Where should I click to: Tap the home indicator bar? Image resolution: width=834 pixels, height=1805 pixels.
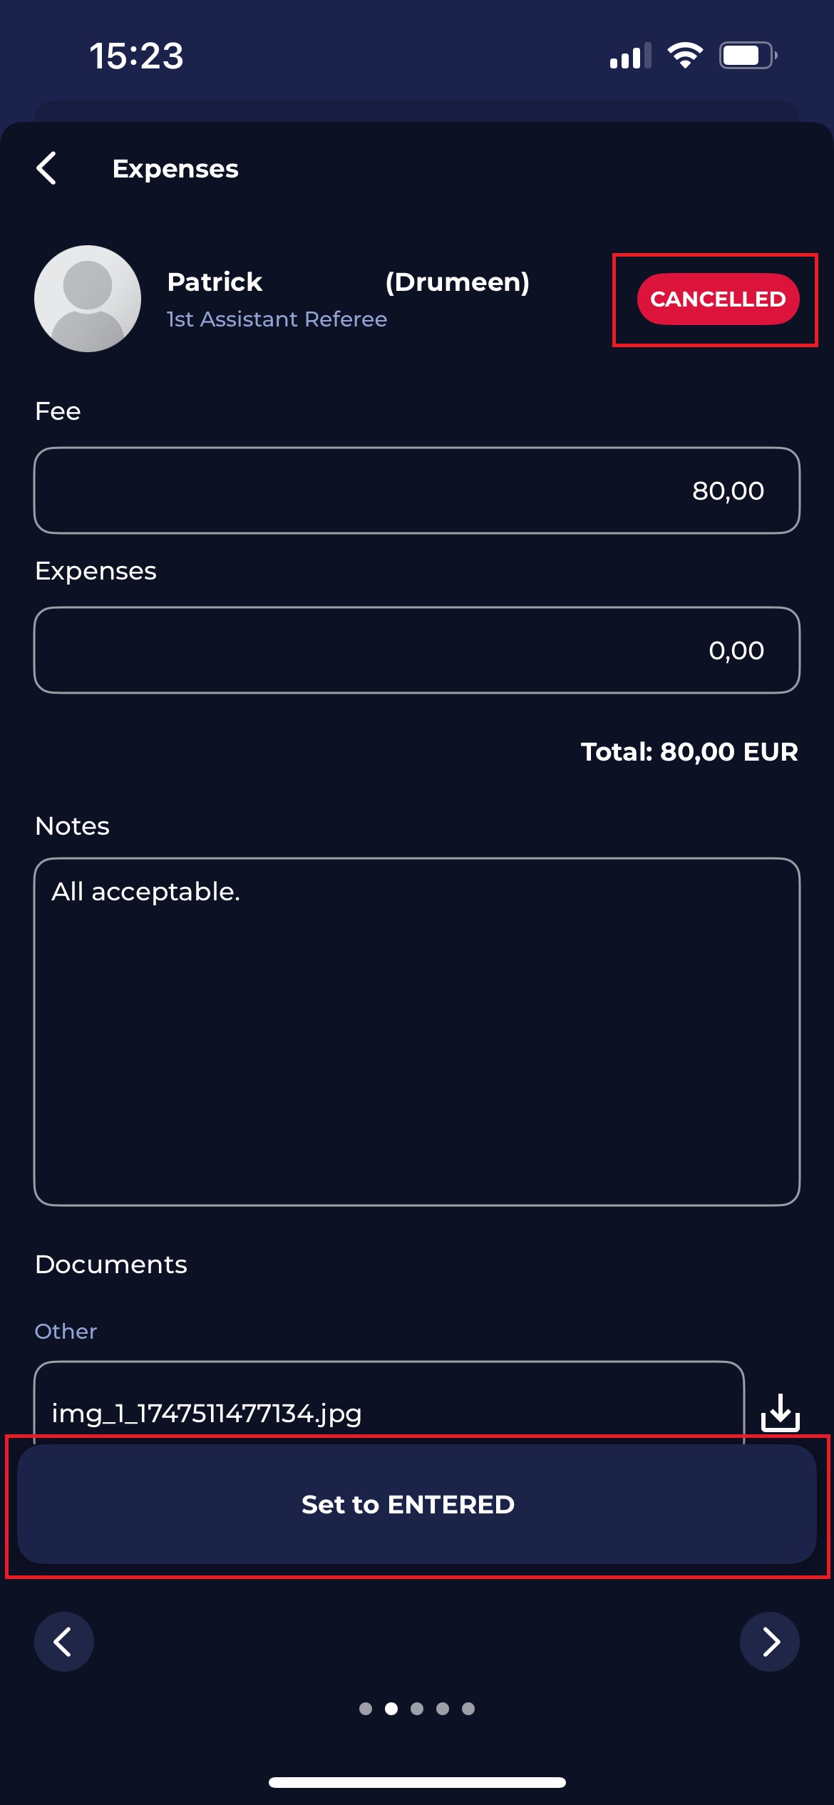tap(417, 1782)
